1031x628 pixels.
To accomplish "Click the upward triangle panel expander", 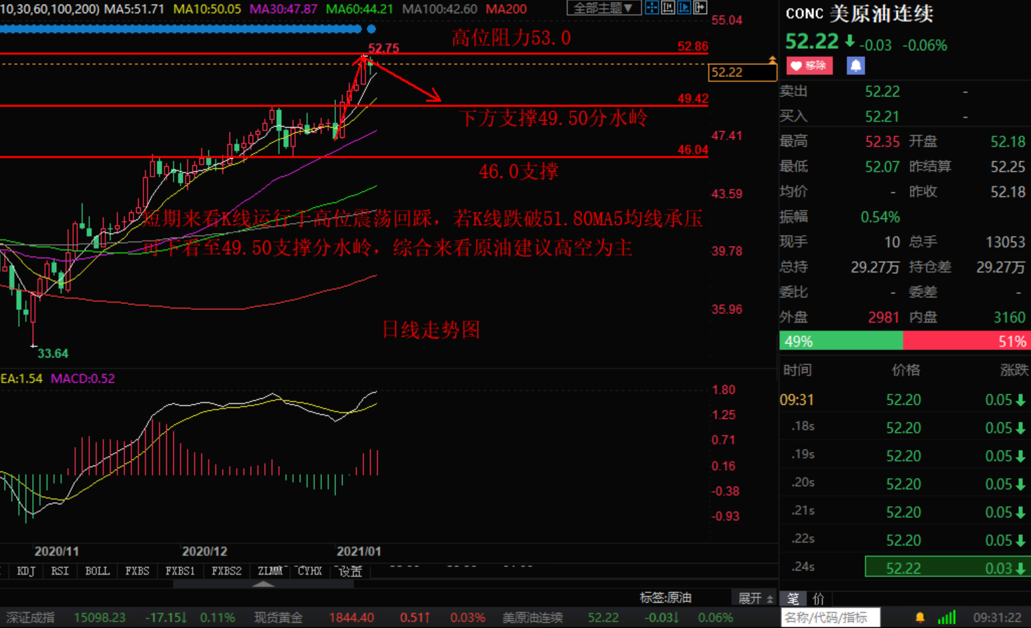I will 264,584.
